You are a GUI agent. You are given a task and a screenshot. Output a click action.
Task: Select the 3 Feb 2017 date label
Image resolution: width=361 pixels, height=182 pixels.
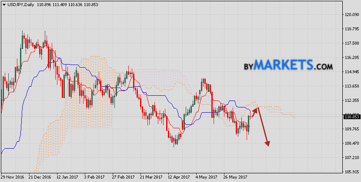(94, 177)
